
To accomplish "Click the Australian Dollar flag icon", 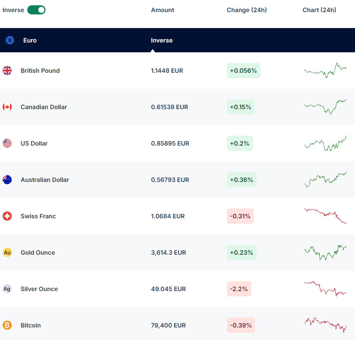I will point(7,180).
